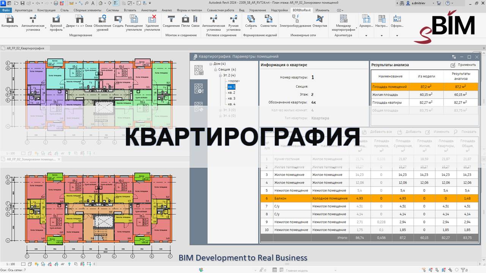Click the Изменить button in dialog

pos(437,132)
